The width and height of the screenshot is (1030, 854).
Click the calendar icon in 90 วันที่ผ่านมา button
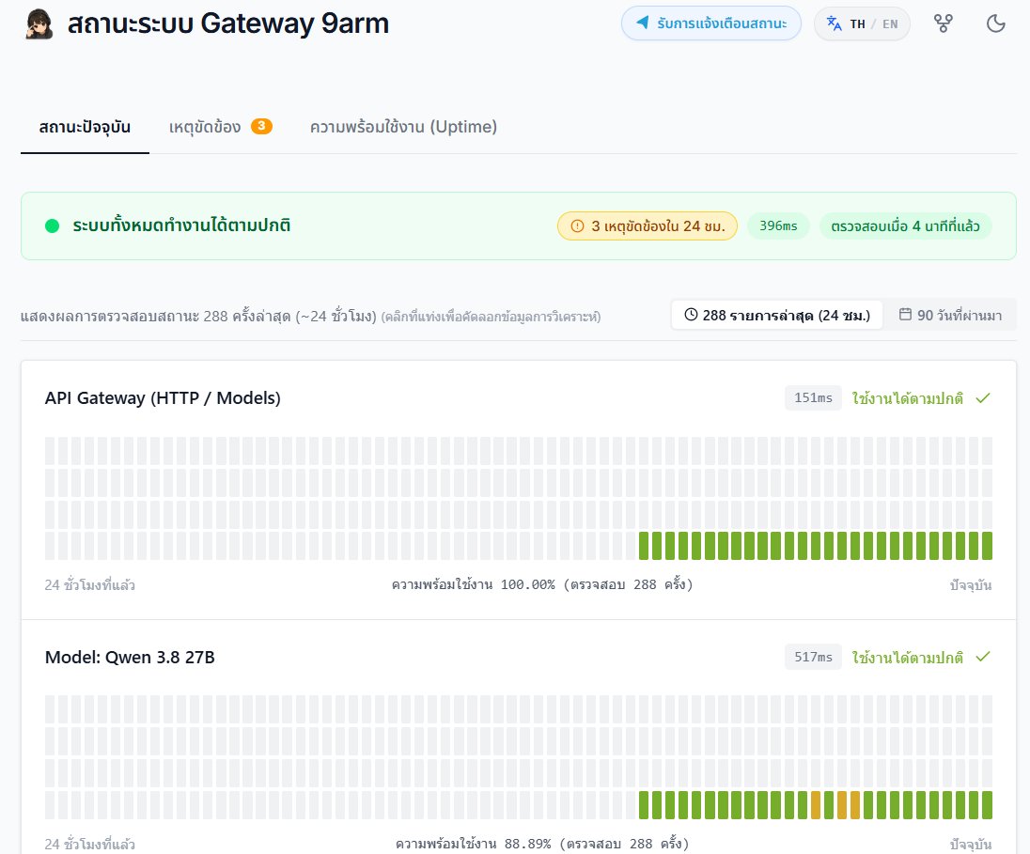pyautogui.click(x=905, y=315)
